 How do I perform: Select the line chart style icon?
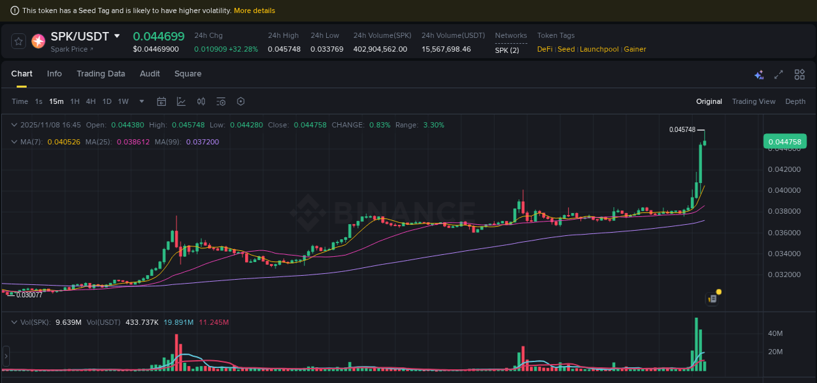pyautogui.click(x=181, y=101)
